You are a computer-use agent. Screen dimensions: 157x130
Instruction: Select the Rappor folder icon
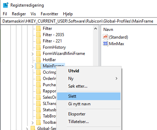coord(38,91)
